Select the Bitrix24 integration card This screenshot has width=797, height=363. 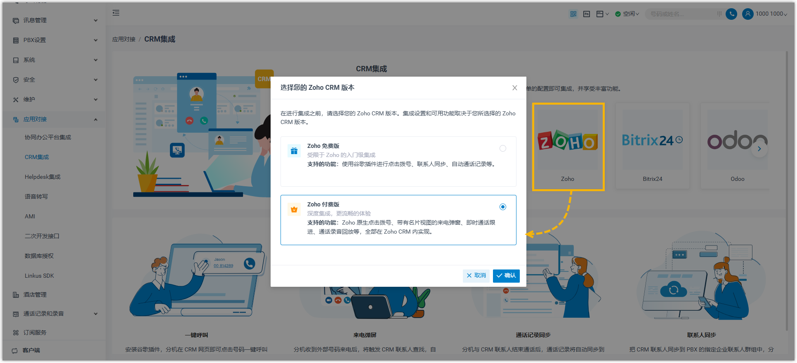(652, 146)
